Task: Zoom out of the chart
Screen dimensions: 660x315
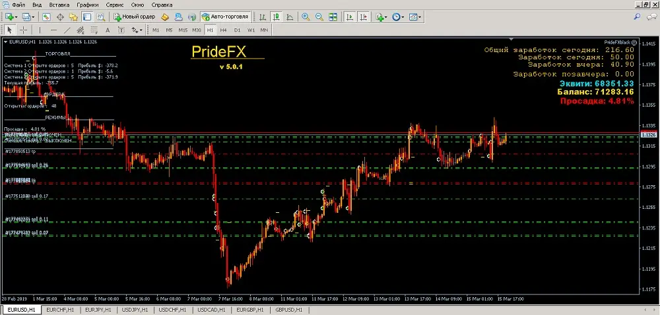Action: (x=319, y=16)
